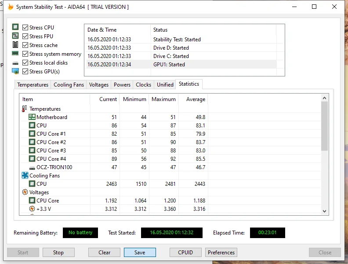Click the Stress cache chip icon
This screenshot has height=264, width=348.
pyautogui.click(x=15, y=45)
